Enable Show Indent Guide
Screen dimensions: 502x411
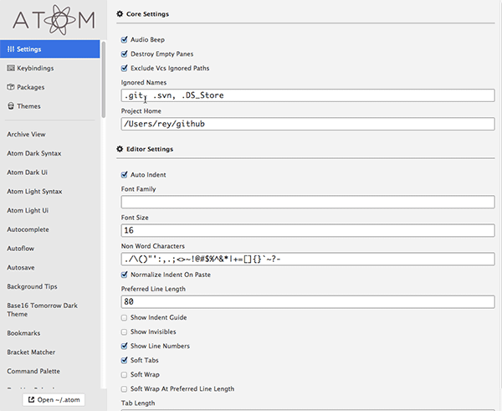click(x=124, y=317)
